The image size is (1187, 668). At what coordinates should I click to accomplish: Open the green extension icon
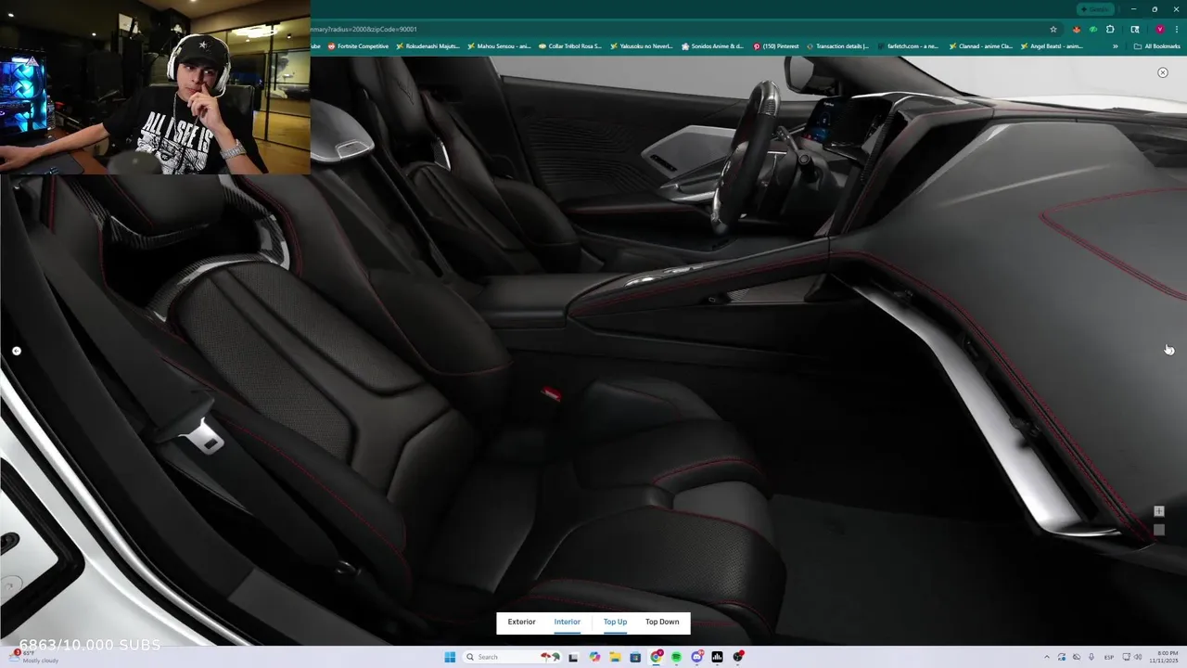click(1092, 29)
